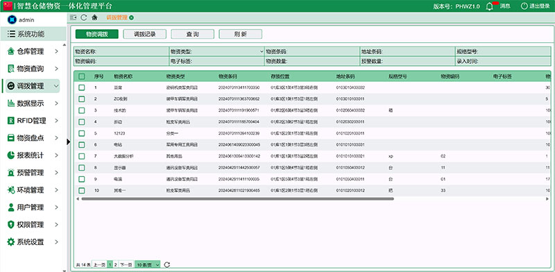The image size is (555, 272).
Task: Go to home via house icon
Action: pyautogui.click(x=94, y=17)
